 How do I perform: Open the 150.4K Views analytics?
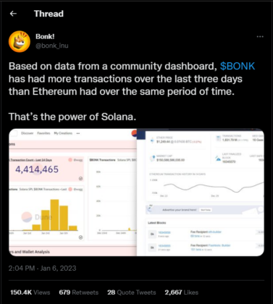coord(30,292)
